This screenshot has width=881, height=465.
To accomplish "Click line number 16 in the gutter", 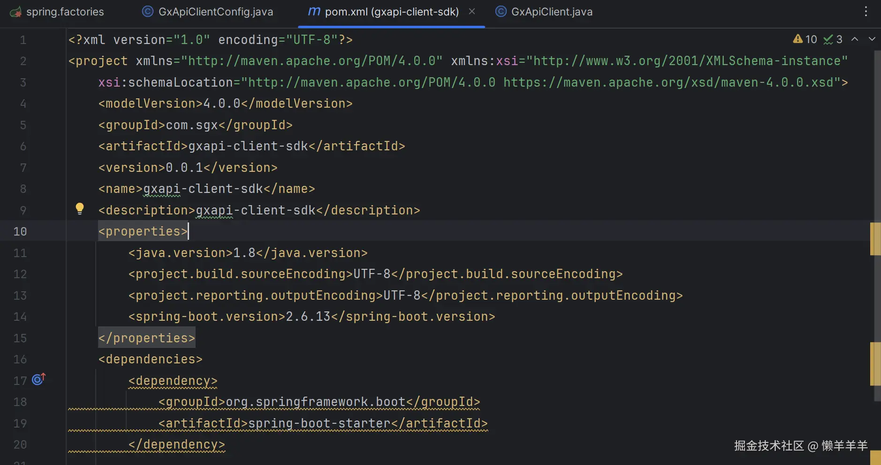I will click(x=20, y=359).
